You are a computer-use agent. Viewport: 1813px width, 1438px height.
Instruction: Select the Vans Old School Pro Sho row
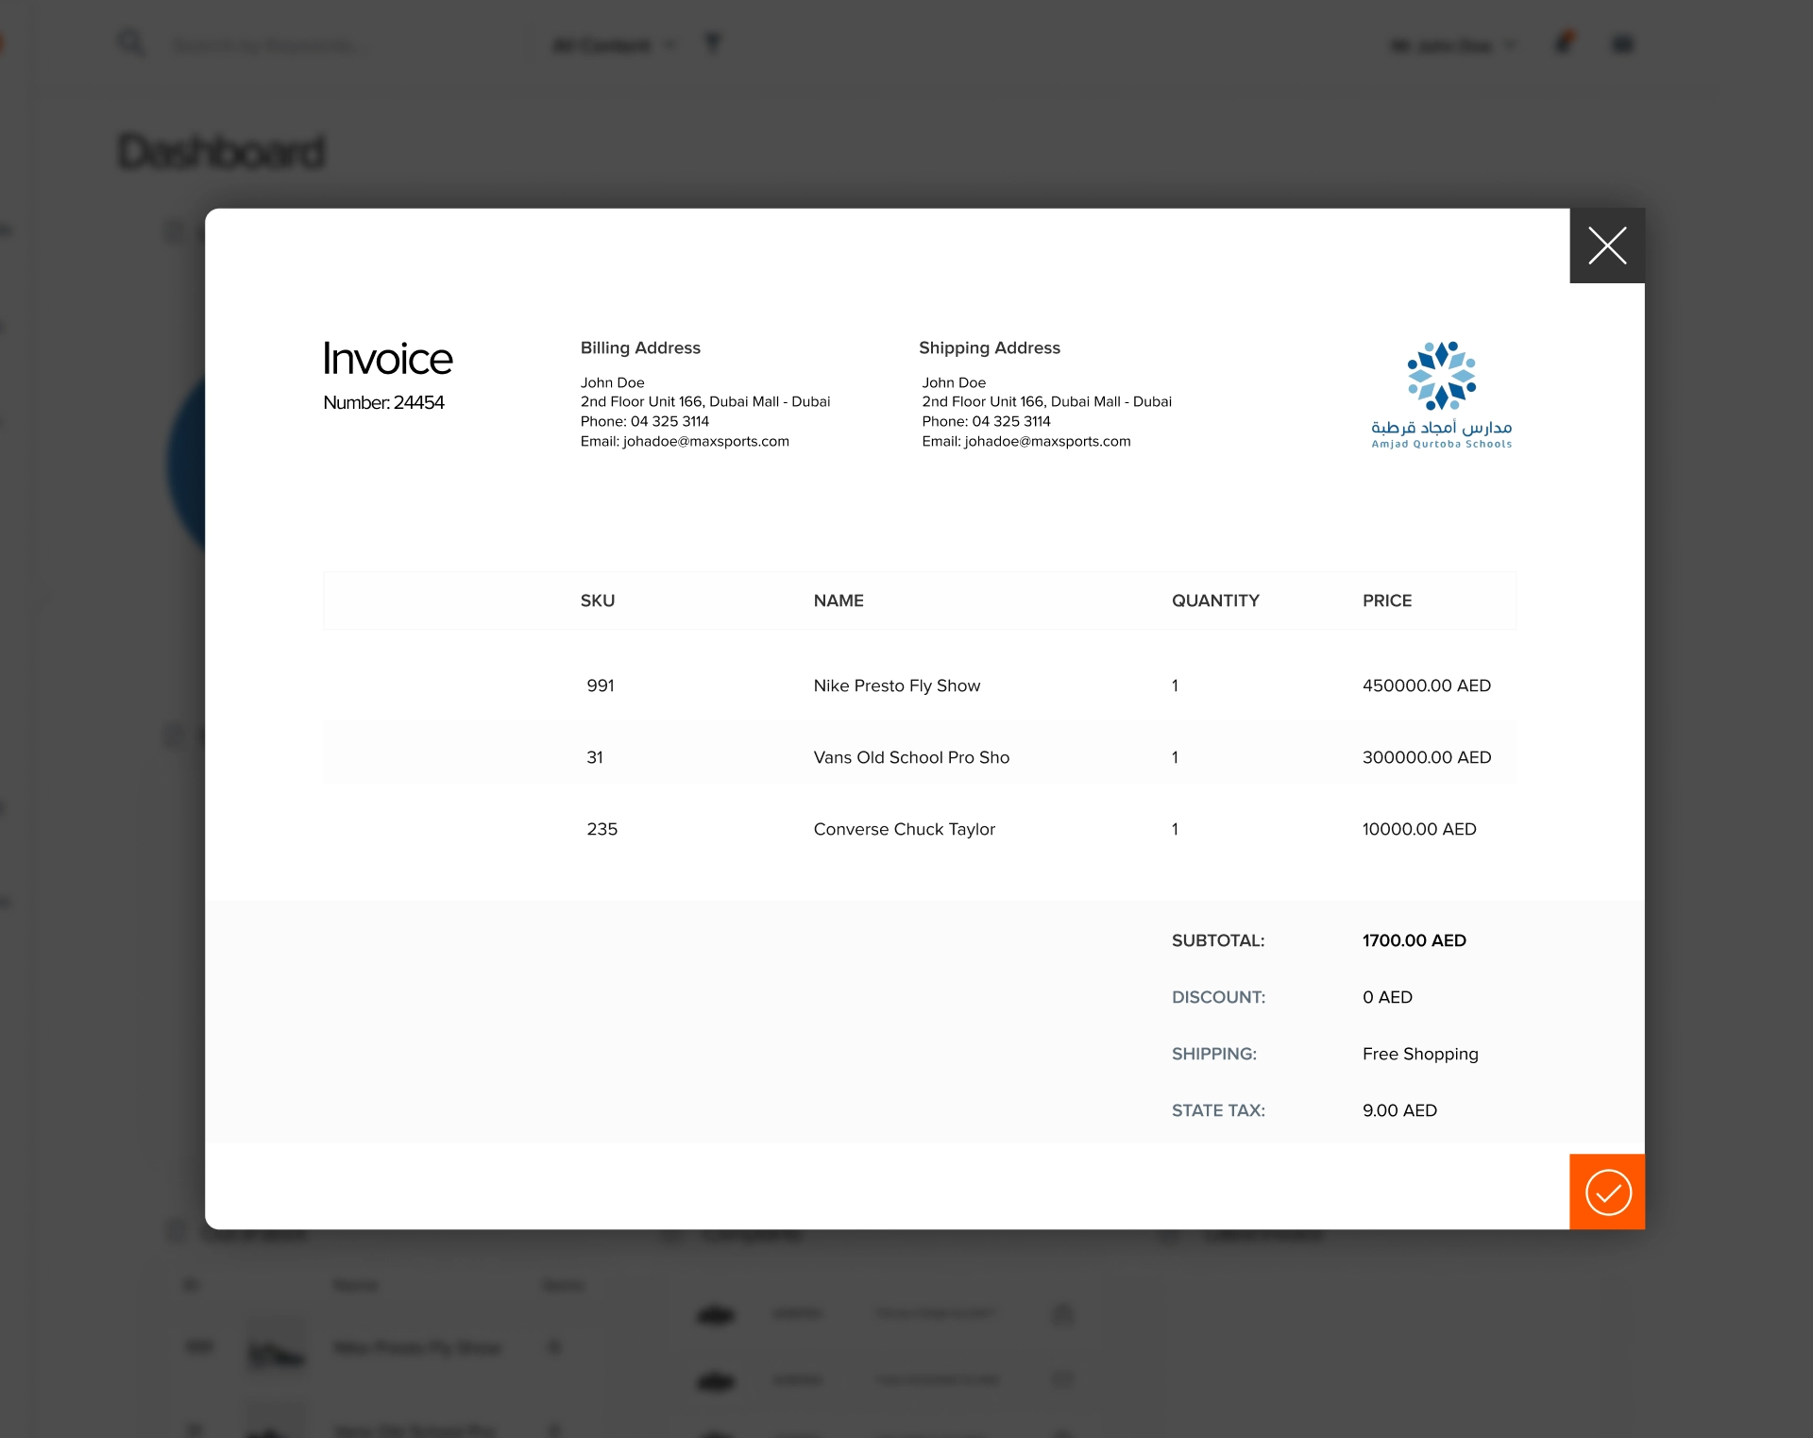[x=910, y=757]
